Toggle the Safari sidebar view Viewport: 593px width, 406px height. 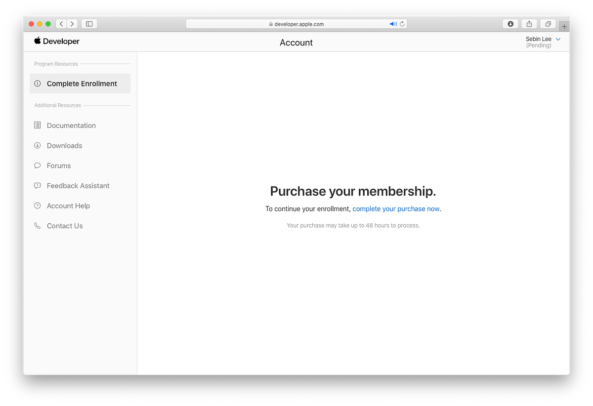click(89, 24)
